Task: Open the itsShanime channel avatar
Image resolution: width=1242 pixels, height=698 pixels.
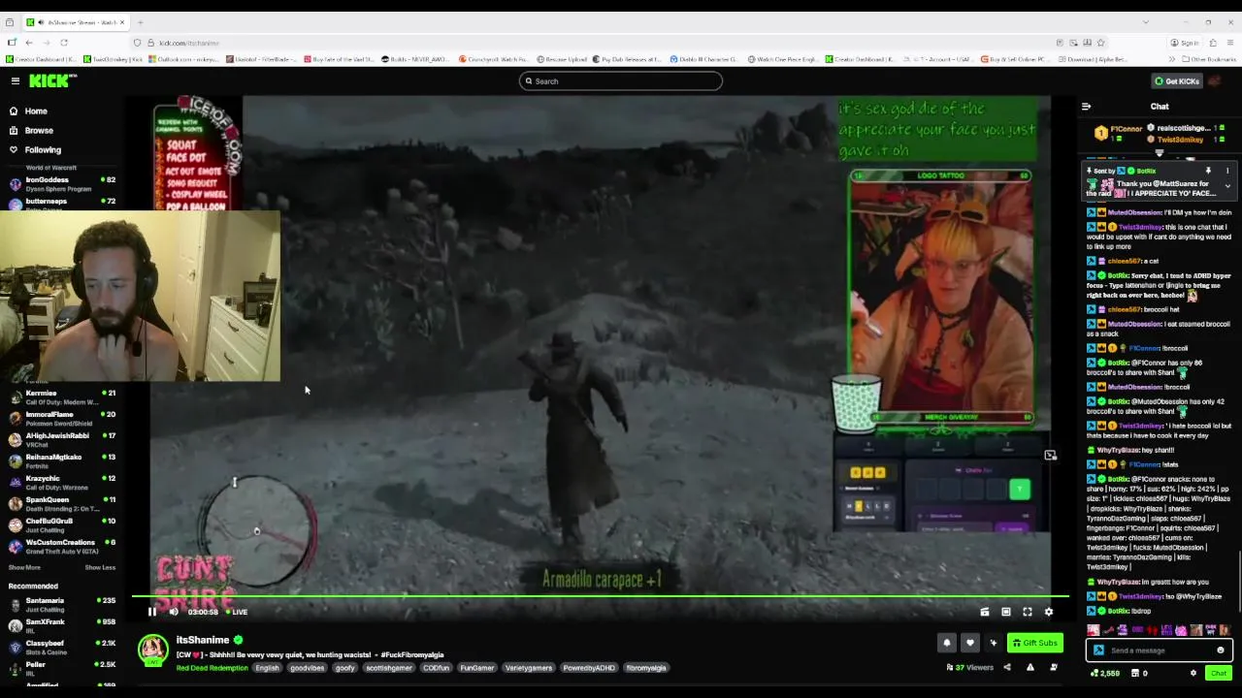Action: coord(152,650)
